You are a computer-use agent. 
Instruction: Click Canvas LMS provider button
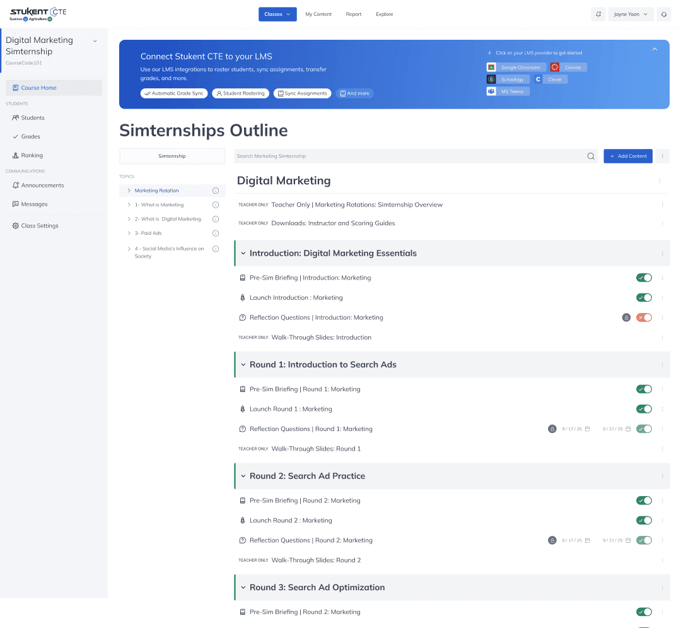pyautogui.click(x=569, y=68)
